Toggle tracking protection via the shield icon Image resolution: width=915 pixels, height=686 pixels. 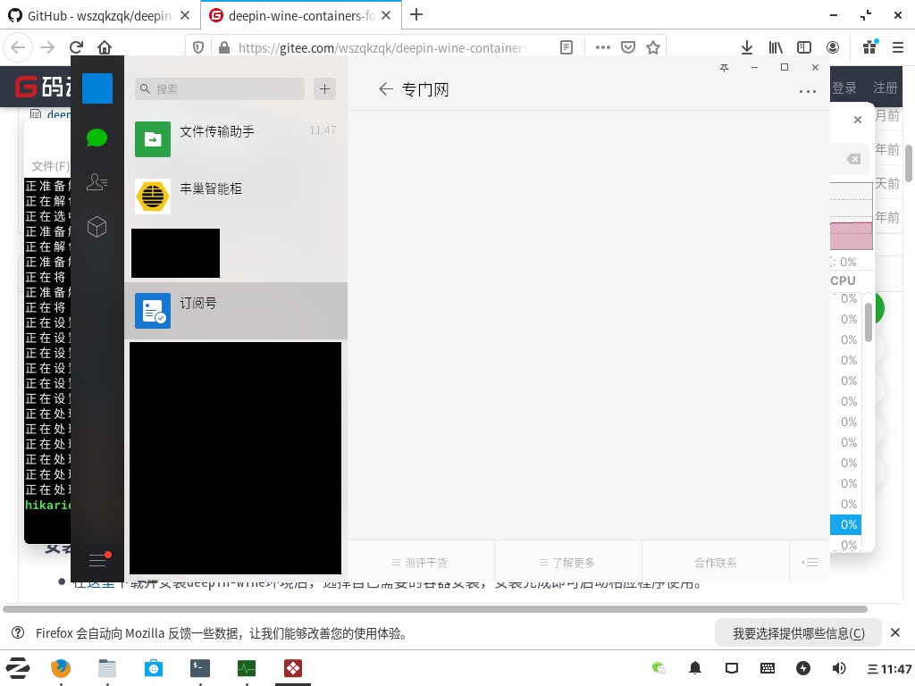click(198, 47)
